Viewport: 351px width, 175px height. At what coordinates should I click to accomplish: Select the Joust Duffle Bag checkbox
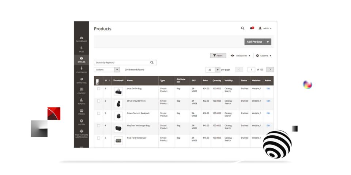click(98, 89)
